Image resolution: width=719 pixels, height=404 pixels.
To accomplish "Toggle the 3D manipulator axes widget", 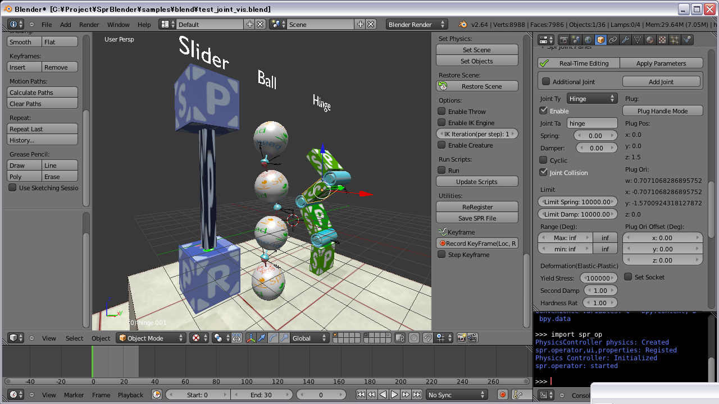I will coord(251,338).
